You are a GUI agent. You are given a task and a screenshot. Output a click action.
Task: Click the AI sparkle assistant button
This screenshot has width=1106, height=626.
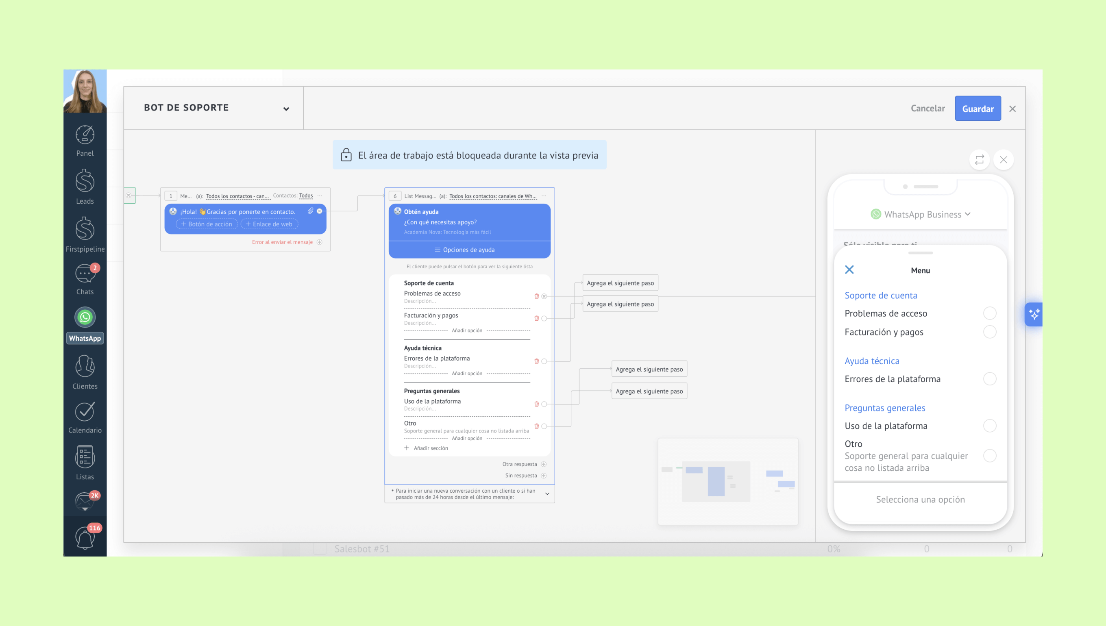click(x=1034, y=314)
